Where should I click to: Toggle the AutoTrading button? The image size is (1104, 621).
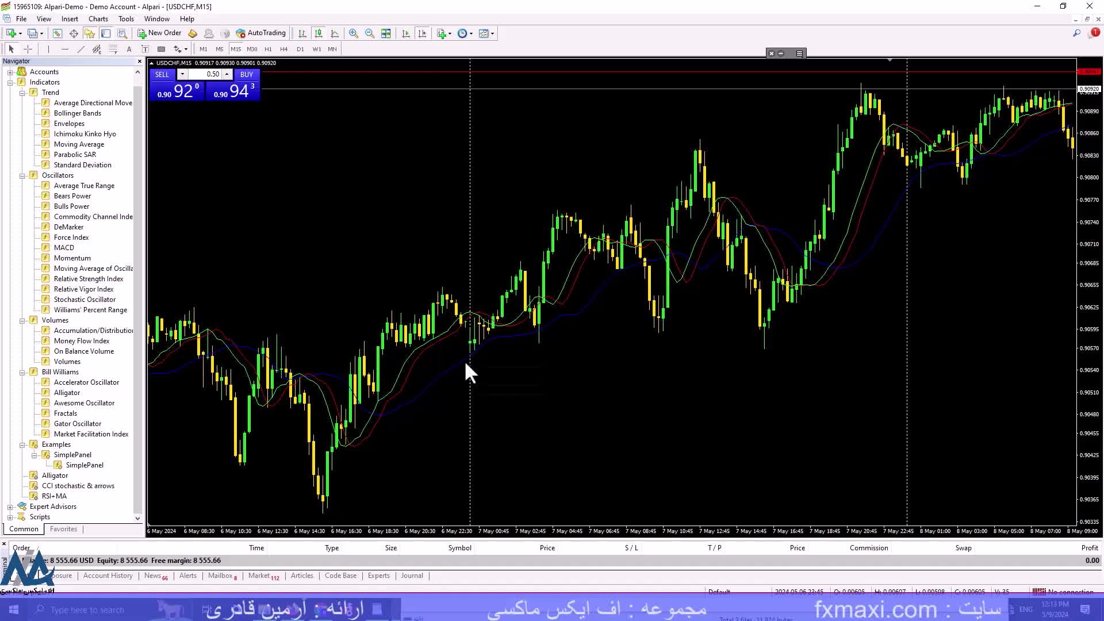(x=260, y=33)
